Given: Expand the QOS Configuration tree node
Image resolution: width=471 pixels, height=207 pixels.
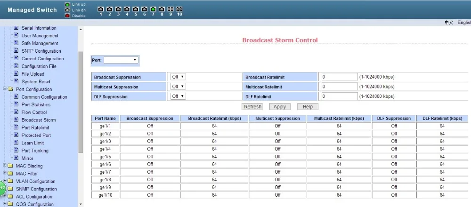Looking at the screenshot, I should [5, 204].
